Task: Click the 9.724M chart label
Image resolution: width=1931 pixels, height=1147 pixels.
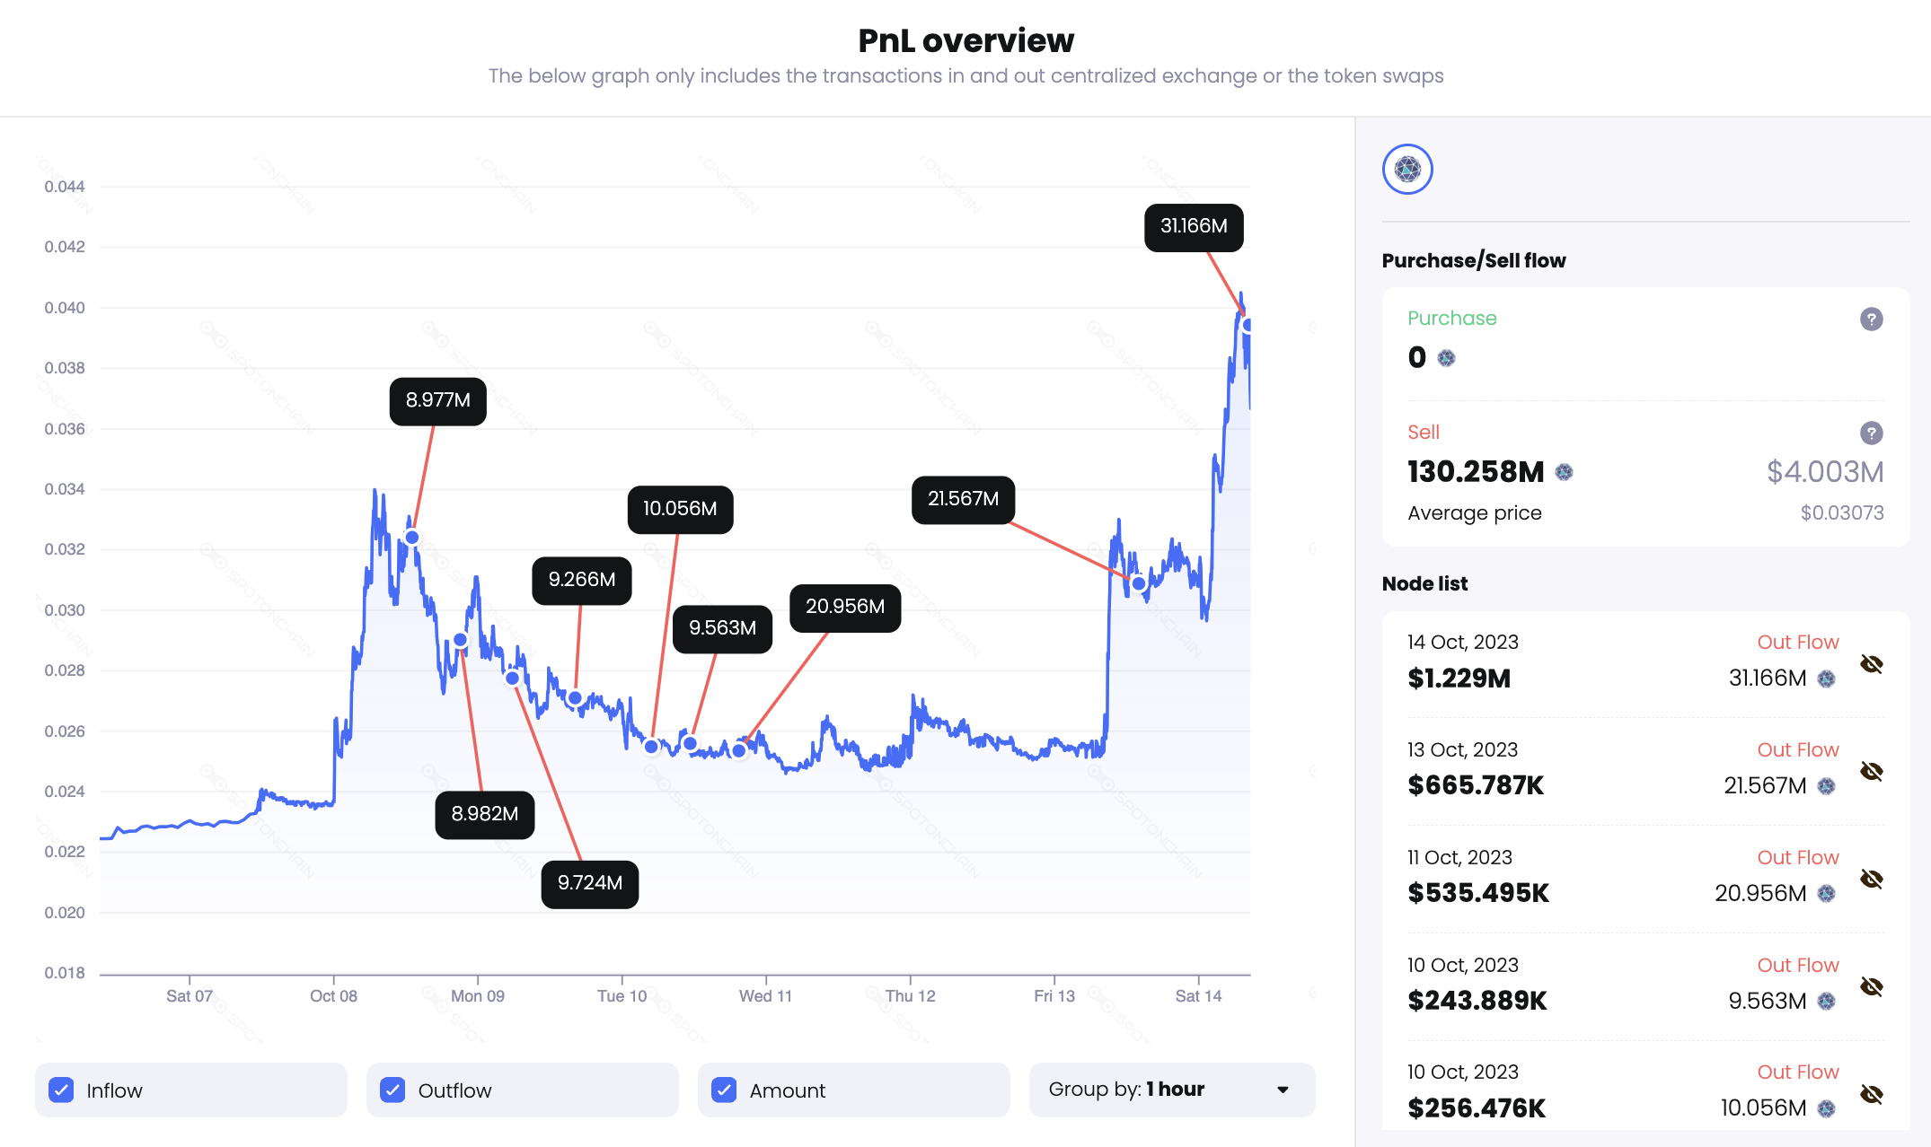Action: pyautogui.click(x=589, y=884)
